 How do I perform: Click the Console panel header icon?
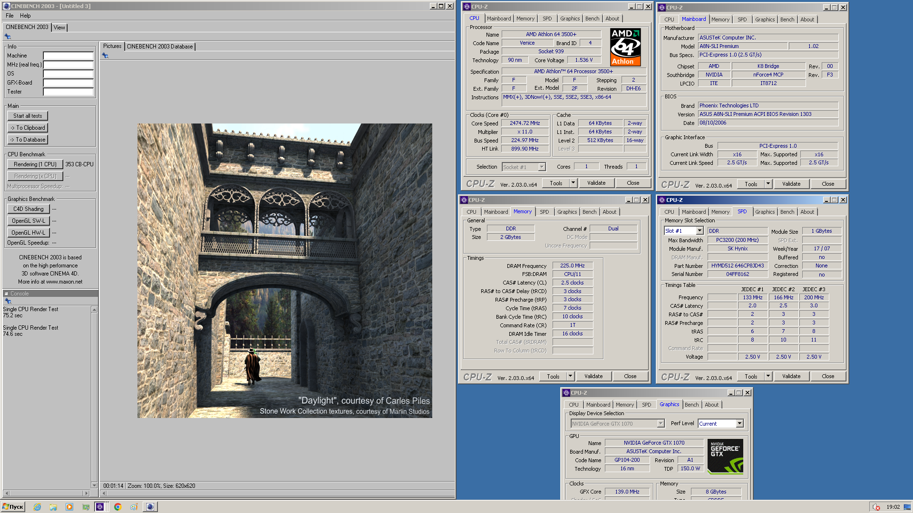click(x=7, y=294)
